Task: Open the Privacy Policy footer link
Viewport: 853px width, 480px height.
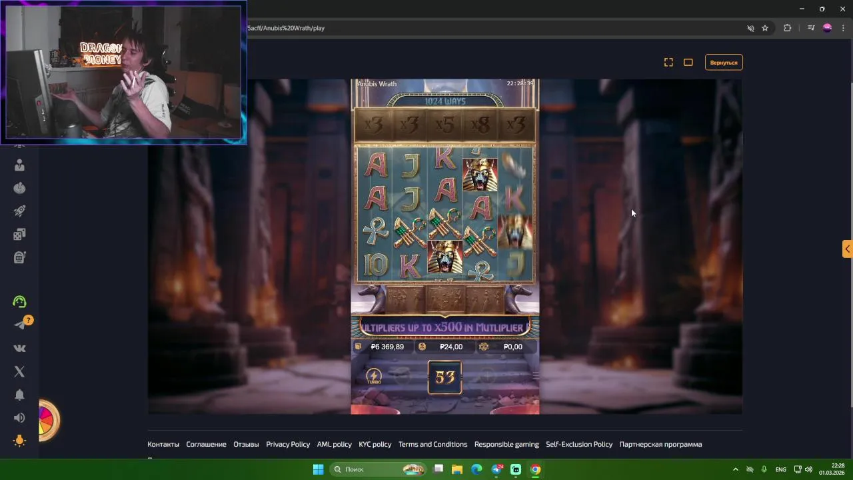Action: 288,444
